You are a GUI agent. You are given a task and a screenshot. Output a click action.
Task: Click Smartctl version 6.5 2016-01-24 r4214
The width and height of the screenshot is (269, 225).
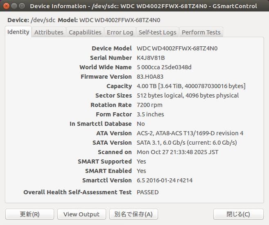click(165, 180)
